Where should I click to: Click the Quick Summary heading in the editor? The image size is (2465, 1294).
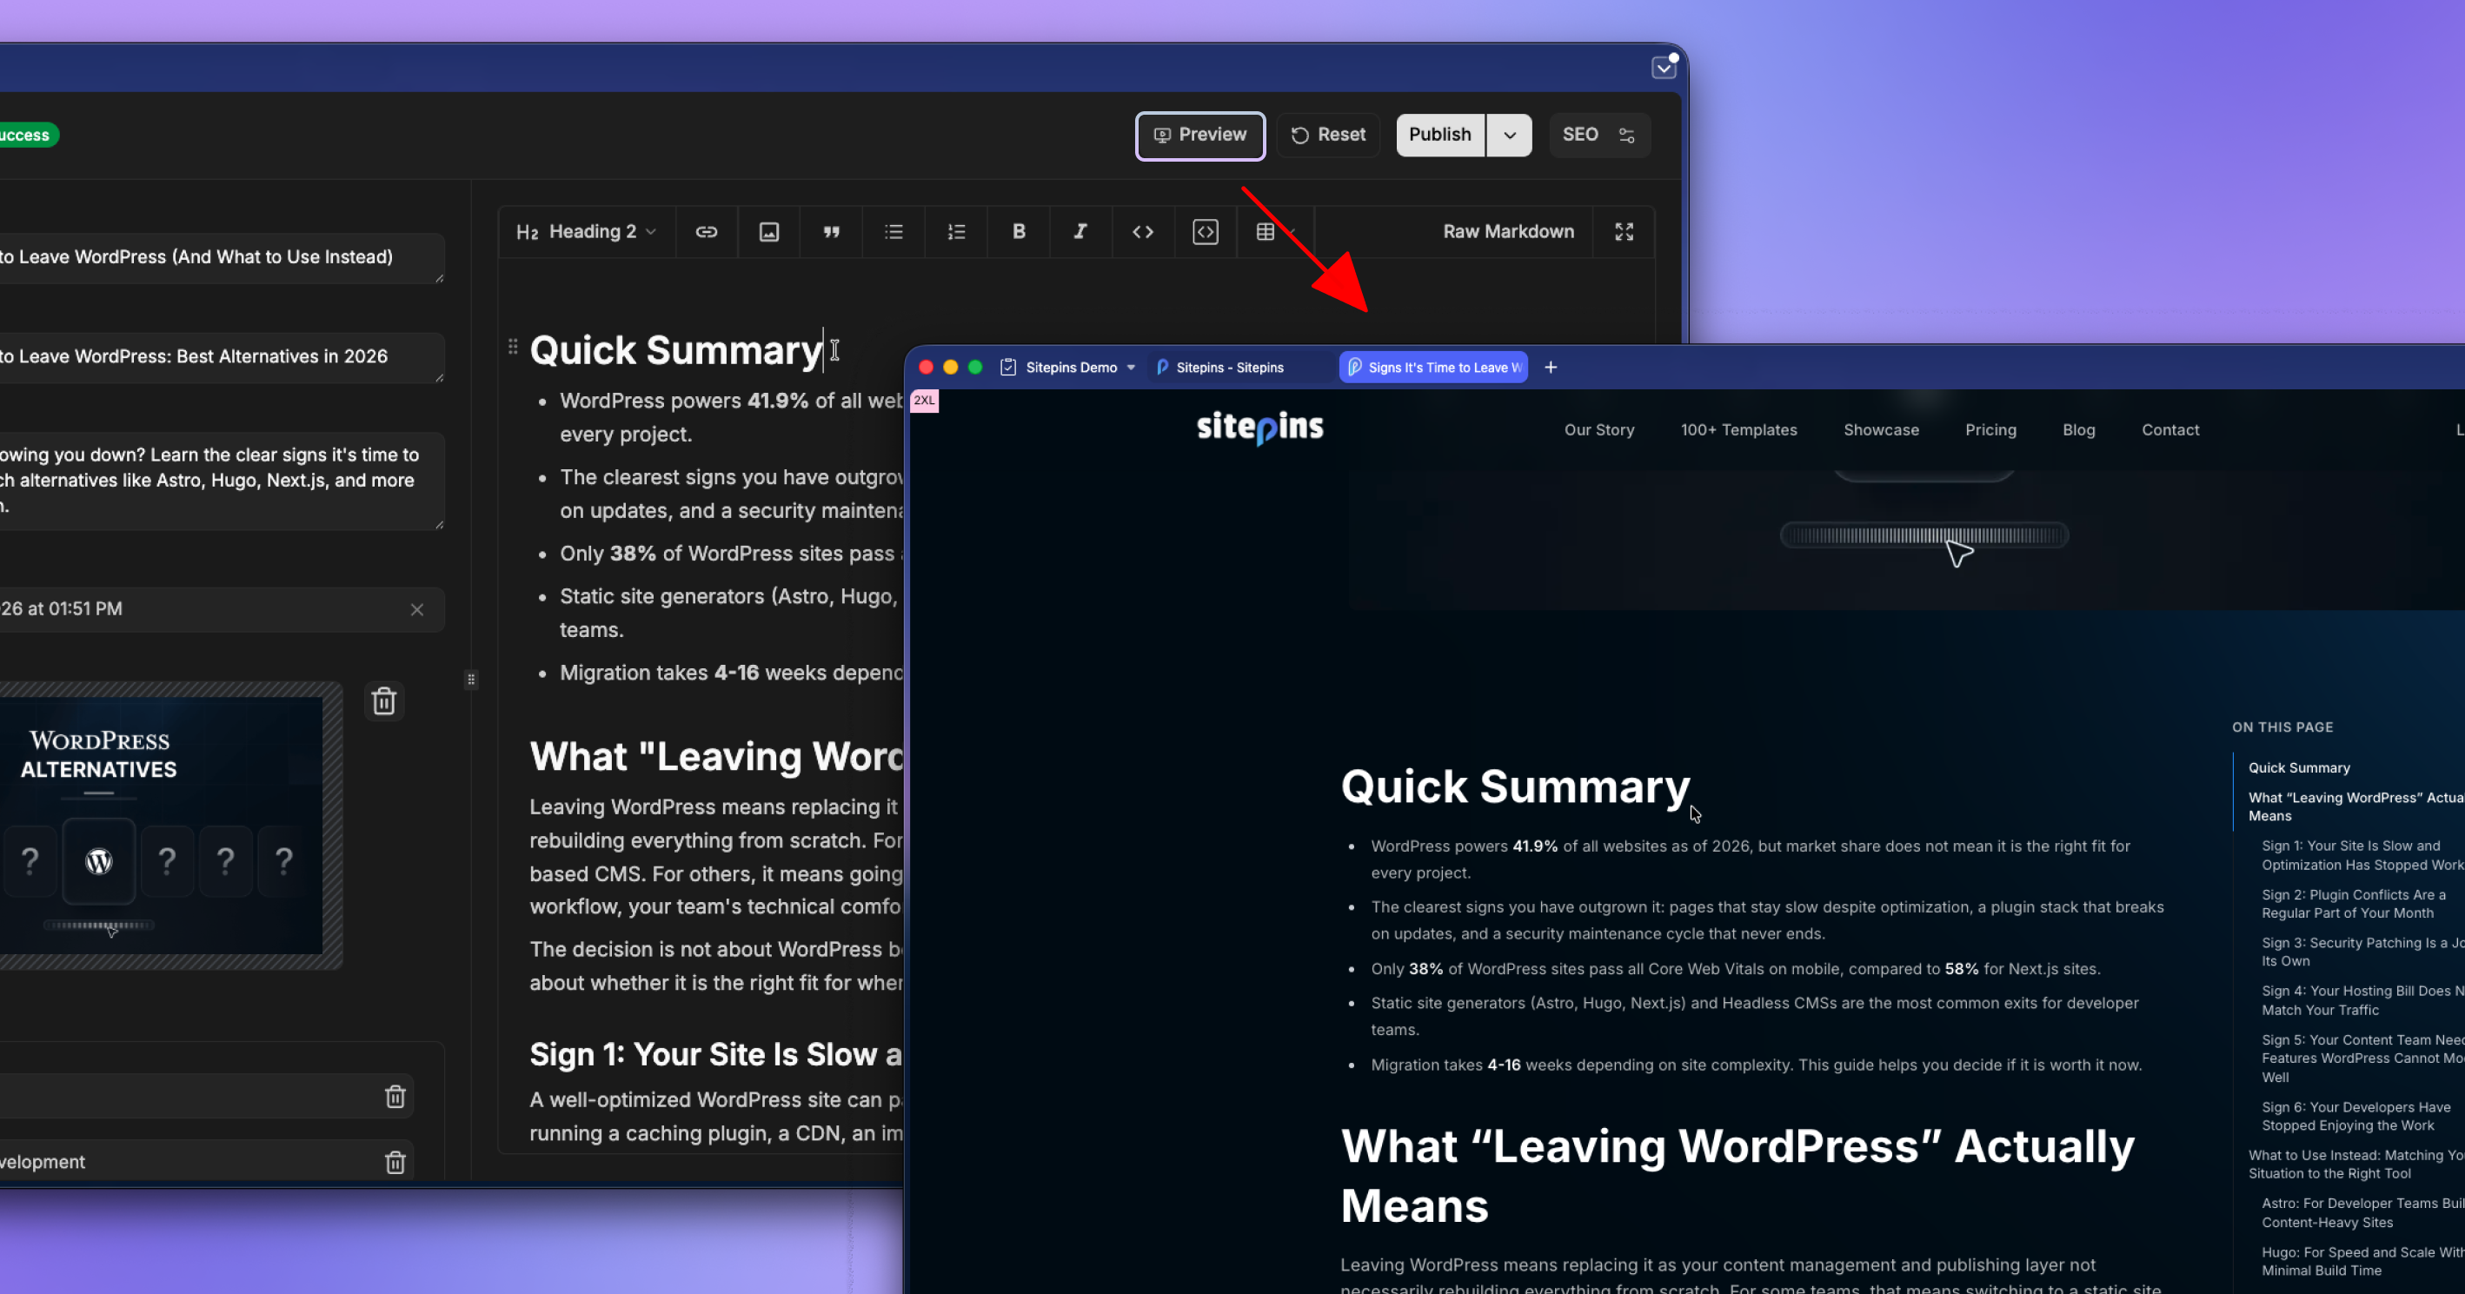pos(675,350)
